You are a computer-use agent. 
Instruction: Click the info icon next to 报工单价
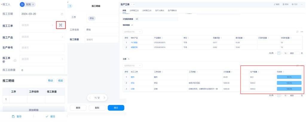[15, 60]
